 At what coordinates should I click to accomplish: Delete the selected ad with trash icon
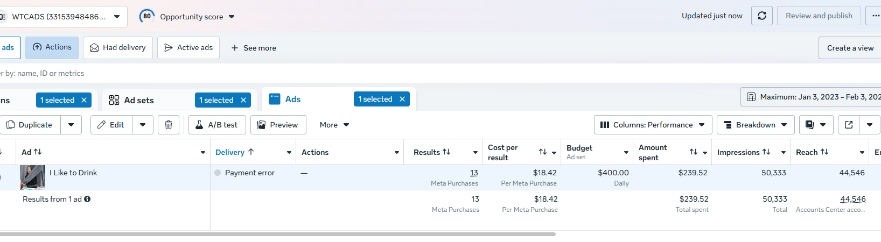click(x=169, y=125)
